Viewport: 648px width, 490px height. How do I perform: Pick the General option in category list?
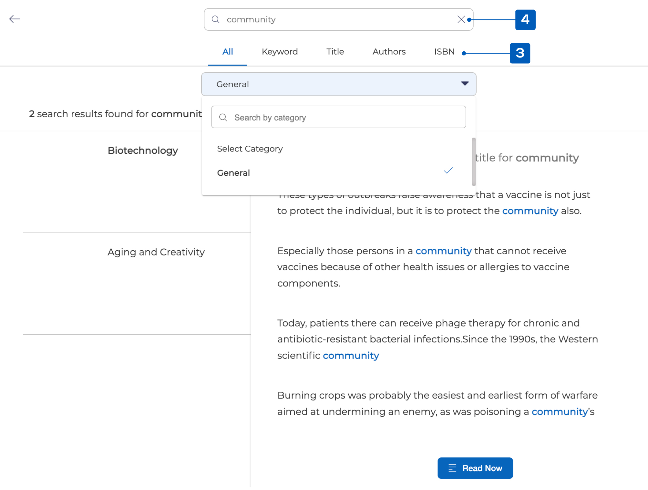click(x=233, y=173)
